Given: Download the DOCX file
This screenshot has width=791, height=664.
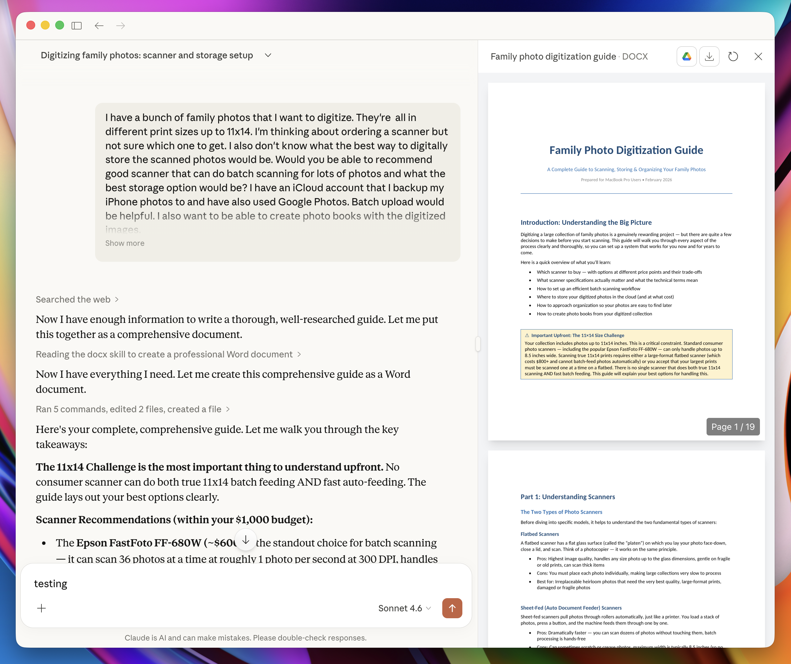Looking at the screenshot, I should (709, 56).
